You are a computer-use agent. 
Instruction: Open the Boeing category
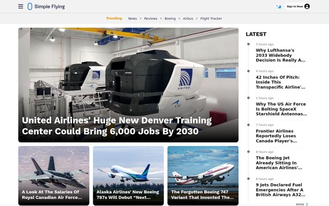pos(170,18)
